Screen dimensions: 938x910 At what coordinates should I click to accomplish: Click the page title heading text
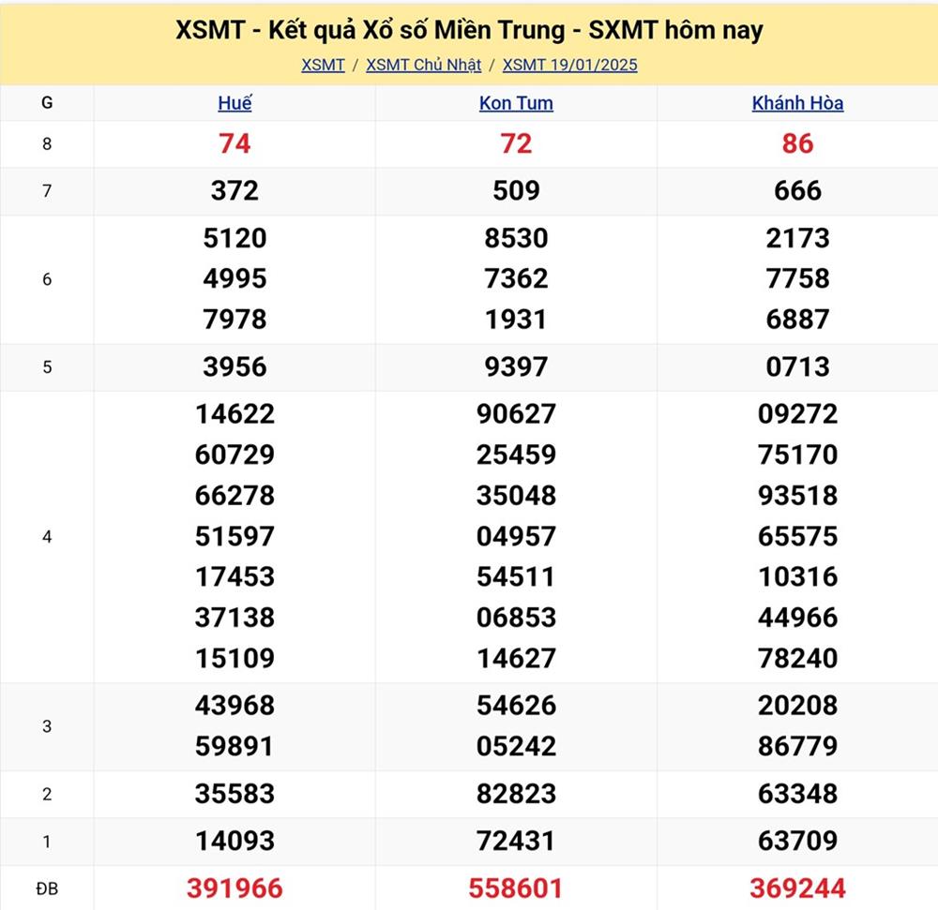469,30
